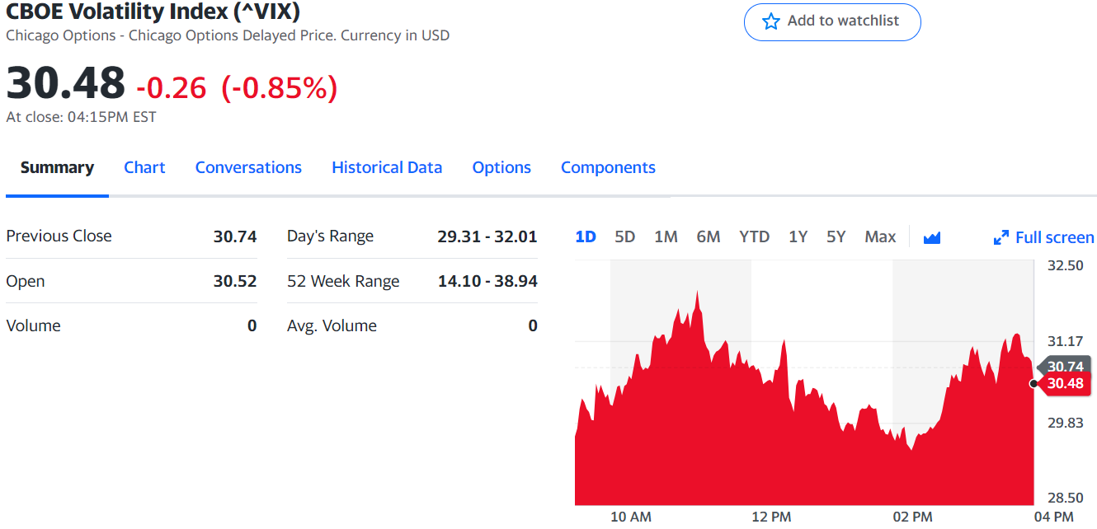Viewport: 1097px width, 529px height.
Task: Click the 52 Week Range label
Action: pos(343,281)
